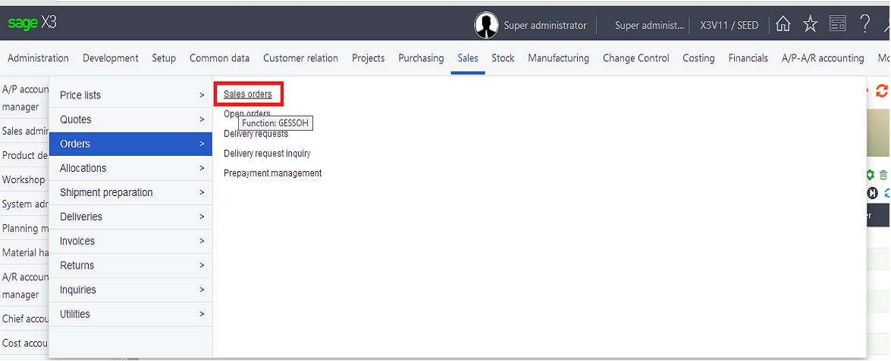Select the Cost accountant entry in background list

[x=24, y=343]
